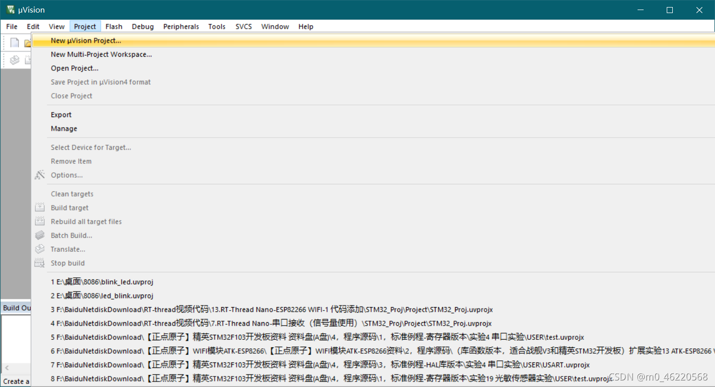Viewport: 715px width, 387px height.
Task: Open recent project 5 实验4 串口实验 test.uvprojx
Action: click(x=373, y=337)
